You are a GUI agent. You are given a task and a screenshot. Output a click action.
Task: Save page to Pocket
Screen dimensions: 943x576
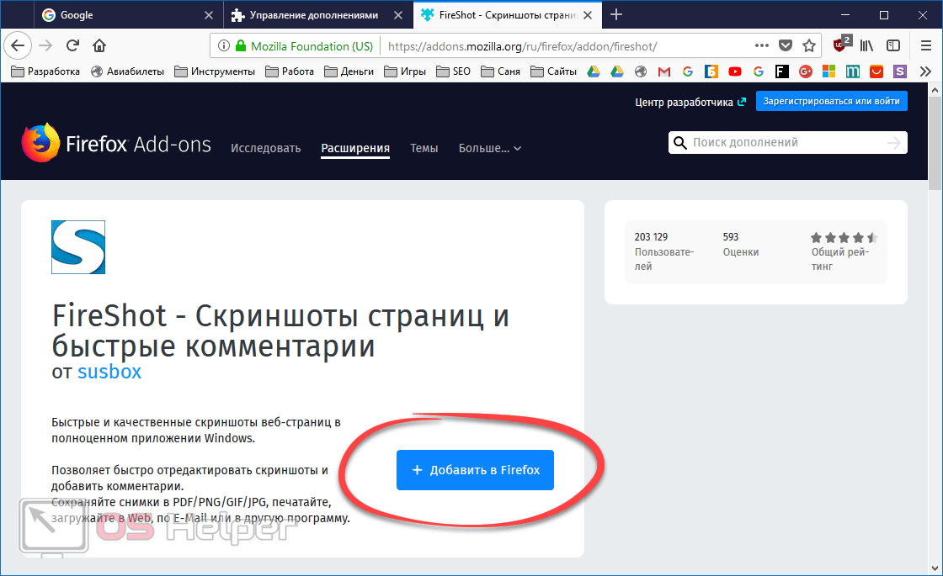786,45
